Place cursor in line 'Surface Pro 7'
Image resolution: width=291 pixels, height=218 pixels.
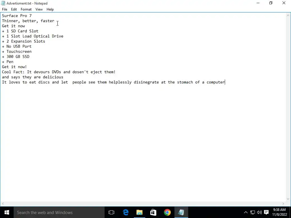17,16
